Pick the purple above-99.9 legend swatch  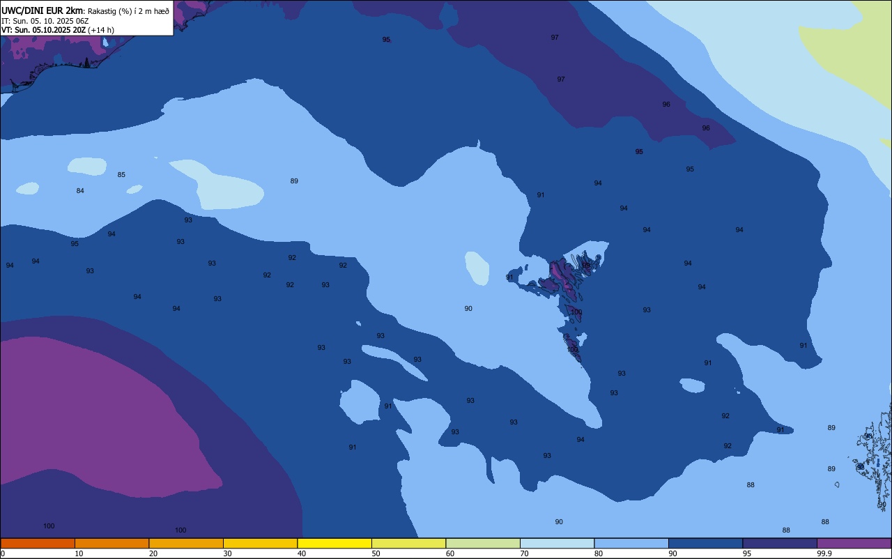pos(854,543)
